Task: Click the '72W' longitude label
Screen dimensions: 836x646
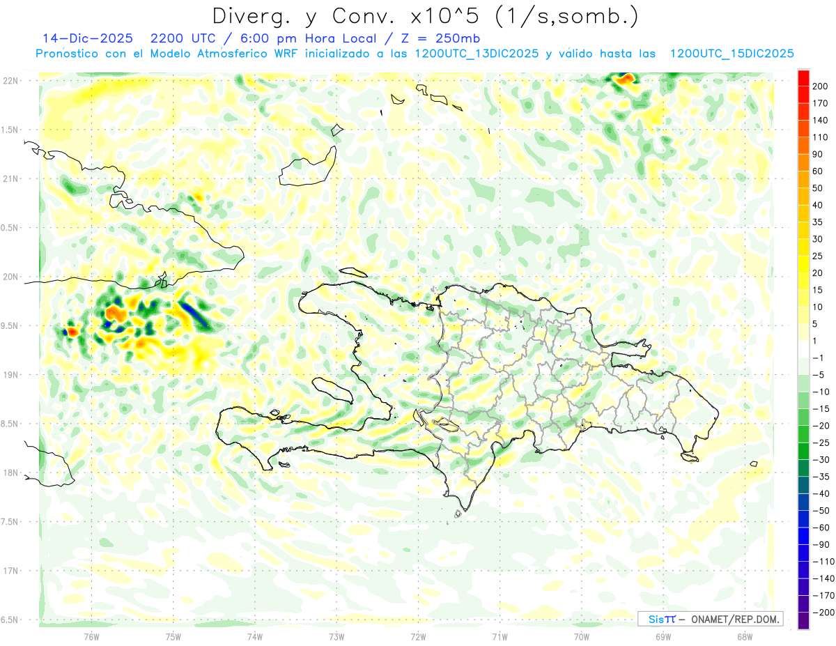Action: pos(418,636)
